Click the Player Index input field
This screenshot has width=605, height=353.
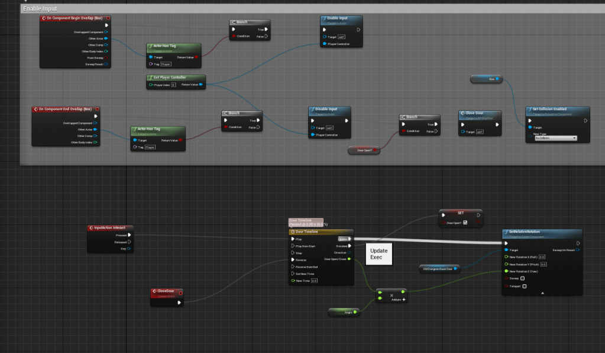coord(173,85)
